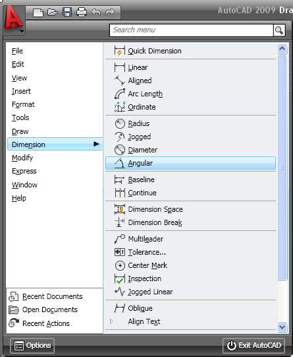Select the Recent Actions label
The height and width of the screenshot is (357, 293).
pos(46,323)
